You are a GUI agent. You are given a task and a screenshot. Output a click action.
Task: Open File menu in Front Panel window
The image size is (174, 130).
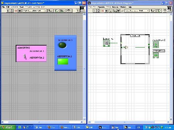coord(3,7)
